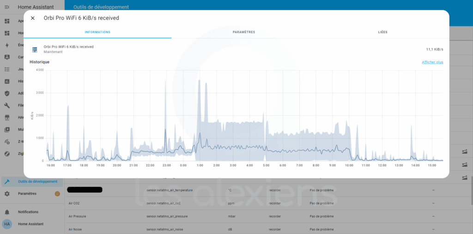Open the HACS store icon in sidebar
This screenshot has width=473, height=234.
tap(7, 117)
